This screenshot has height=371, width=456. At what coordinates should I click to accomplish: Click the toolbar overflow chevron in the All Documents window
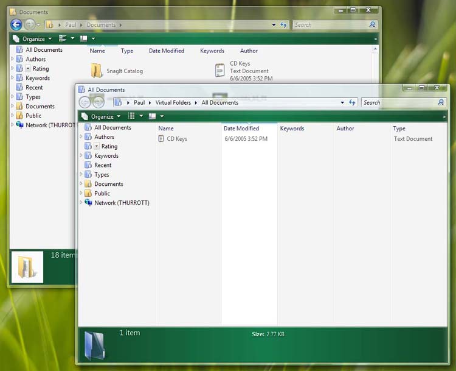444,116
